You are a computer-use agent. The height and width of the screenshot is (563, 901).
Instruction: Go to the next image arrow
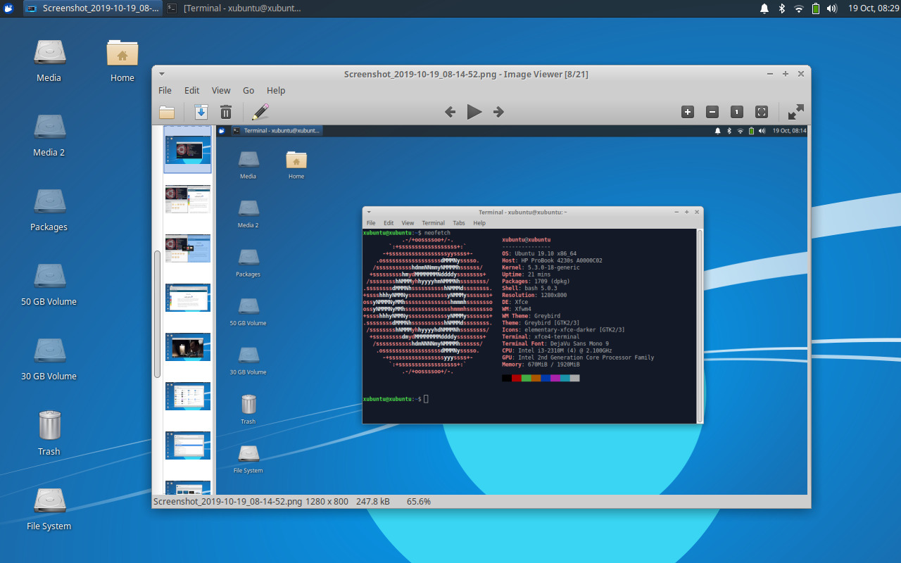click(498, 112)
